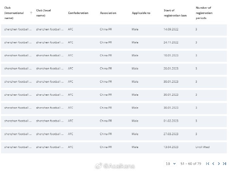
Task: Click Number of registration periods header
Action: click(x=204, y=13)
